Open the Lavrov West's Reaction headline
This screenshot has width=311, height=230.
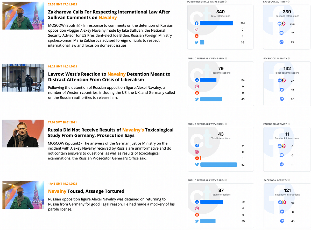[109, 77]
